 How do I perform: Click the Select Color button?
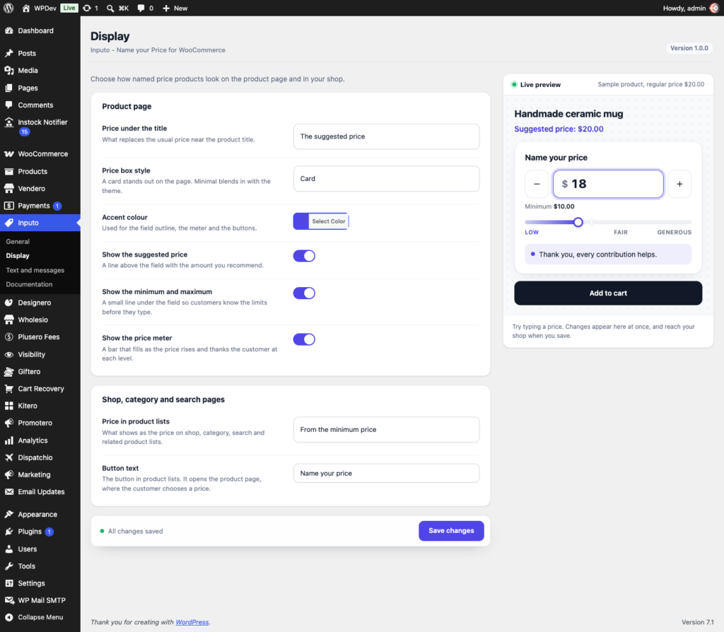328,221
